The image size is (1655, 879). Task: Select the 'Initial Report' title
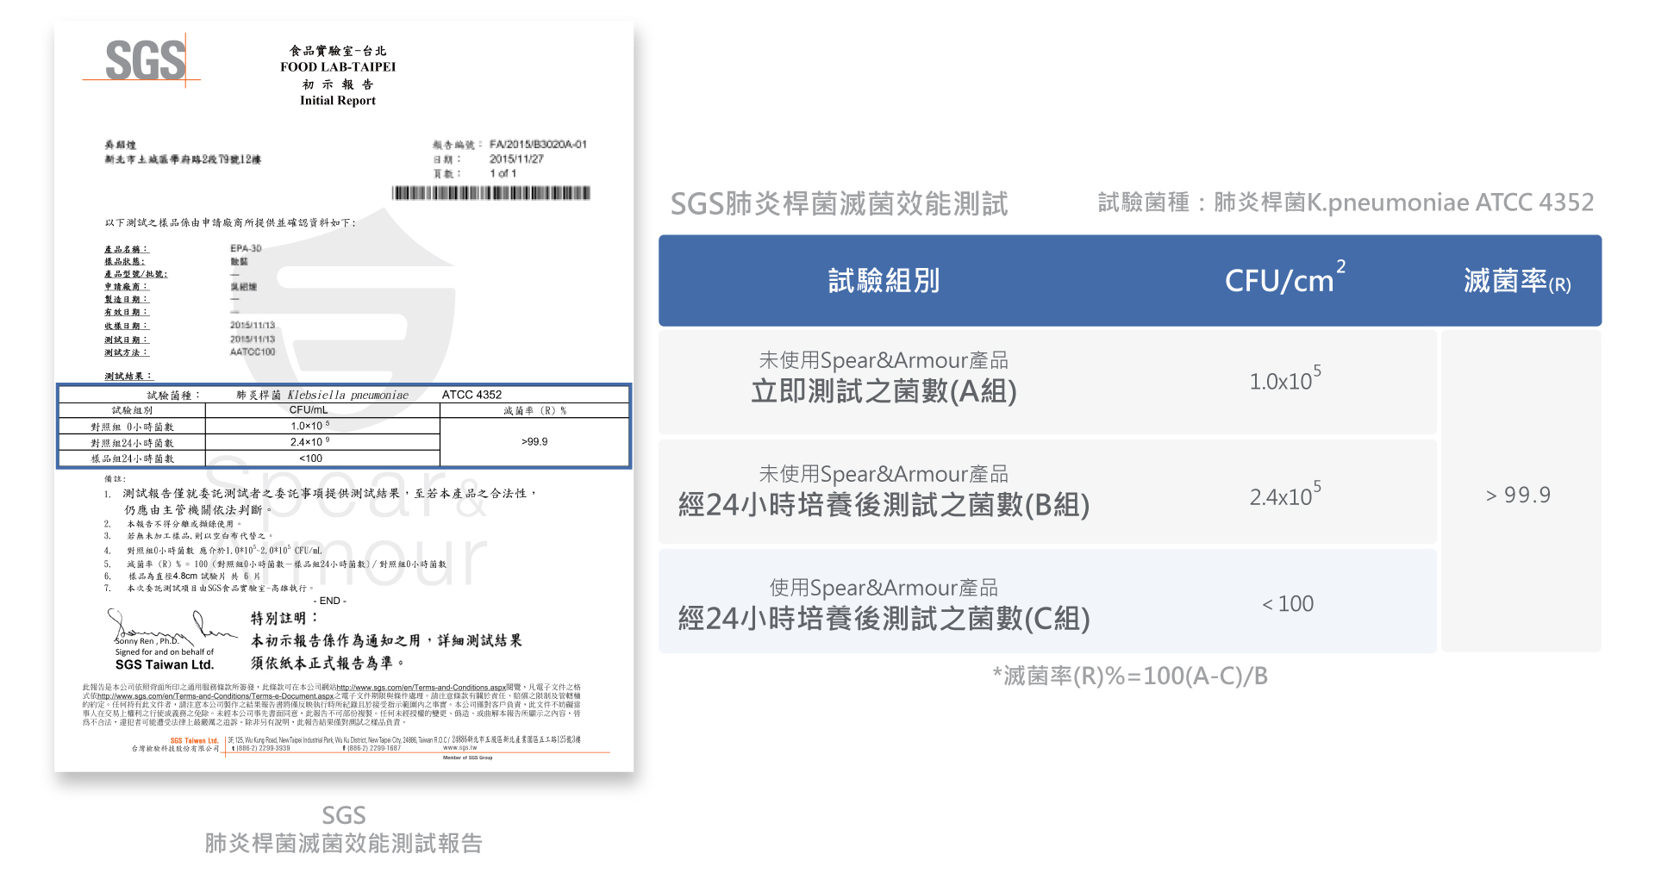click(x=338, y=101)
